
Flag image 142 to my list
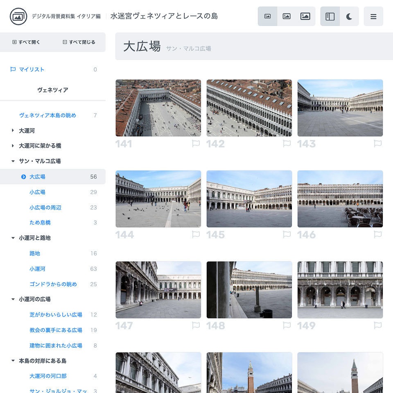[287, 144]
